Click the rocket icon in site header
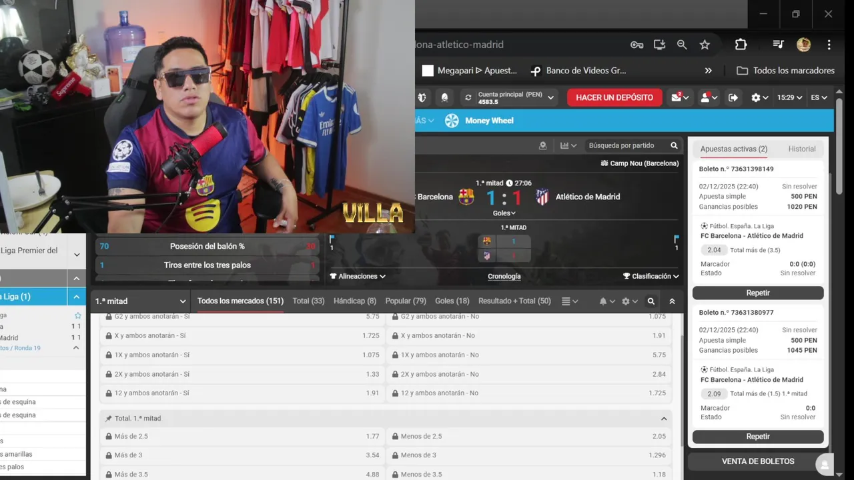 [444, 97]
